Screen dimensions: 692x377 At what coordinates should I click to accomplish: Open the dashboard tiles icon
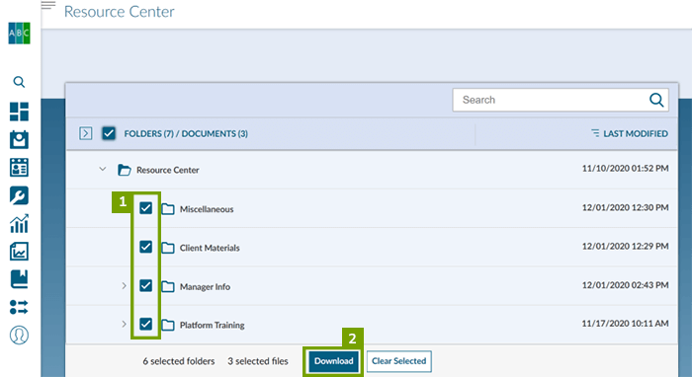19,112
